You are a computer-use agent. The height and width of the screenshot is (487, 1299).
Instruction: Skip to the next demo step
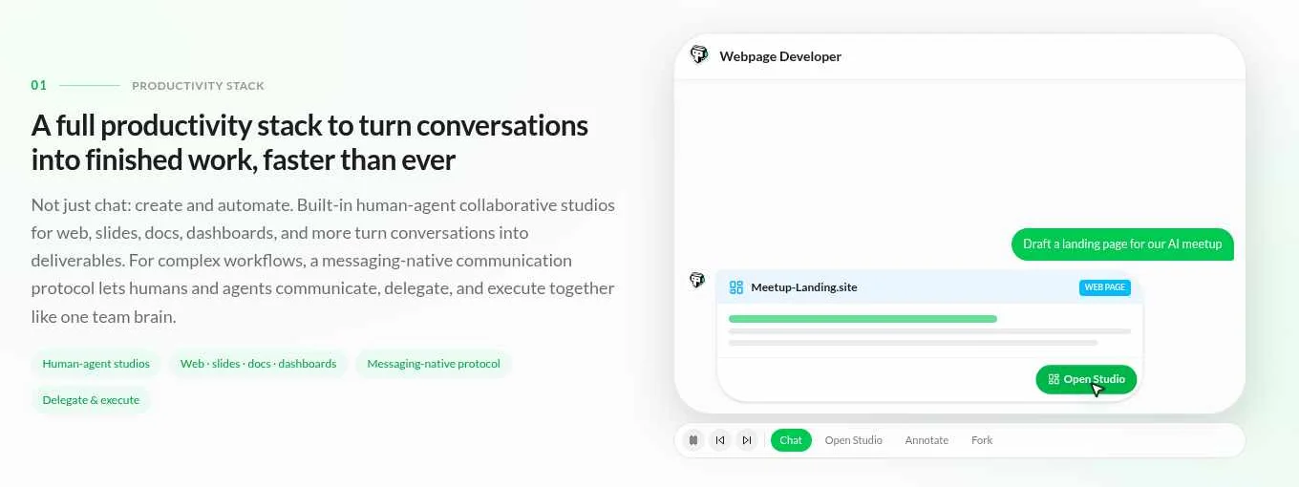click(747, 440)
